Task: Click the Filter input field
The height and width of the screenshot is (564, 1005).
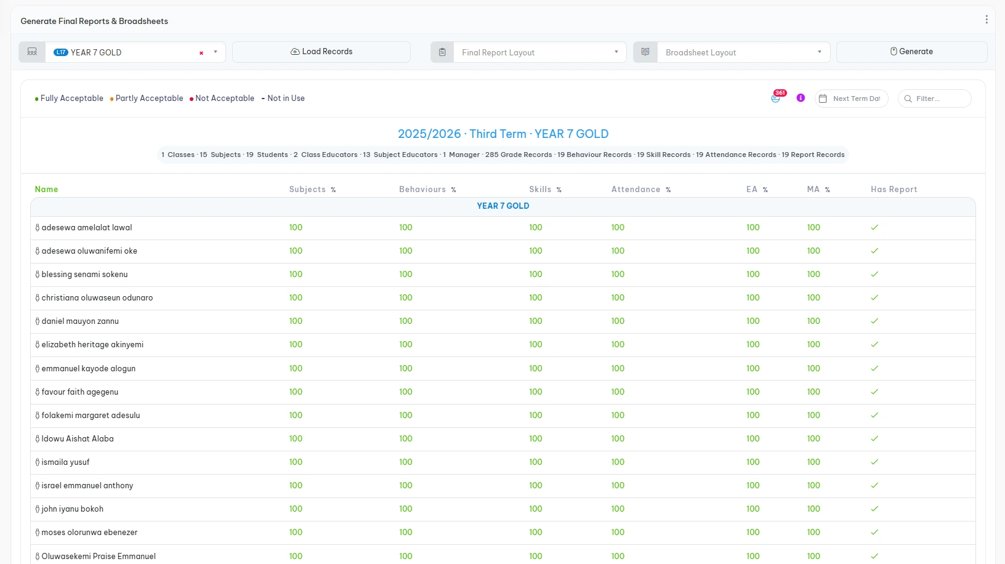Action: coord(940,99)
